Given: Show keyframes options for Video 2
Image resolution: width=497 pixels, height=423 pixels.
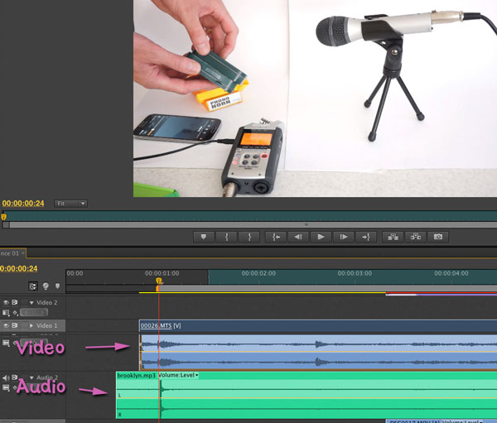Looking at the screenshot, I should pyautogui.click(x=15, y=313).
